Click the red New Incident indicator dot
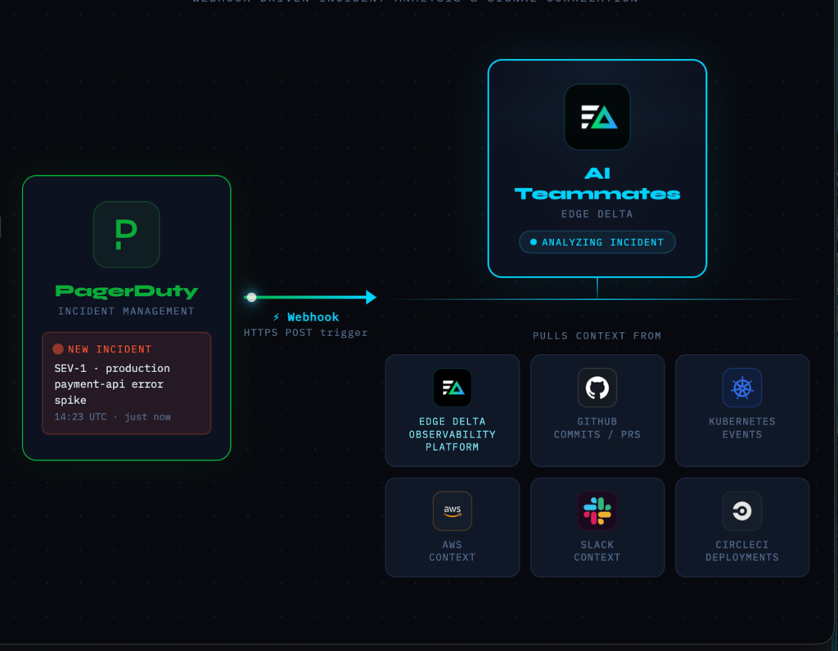Image resolution: width=838 pixels, height=651 pixels. click(58, 349)
